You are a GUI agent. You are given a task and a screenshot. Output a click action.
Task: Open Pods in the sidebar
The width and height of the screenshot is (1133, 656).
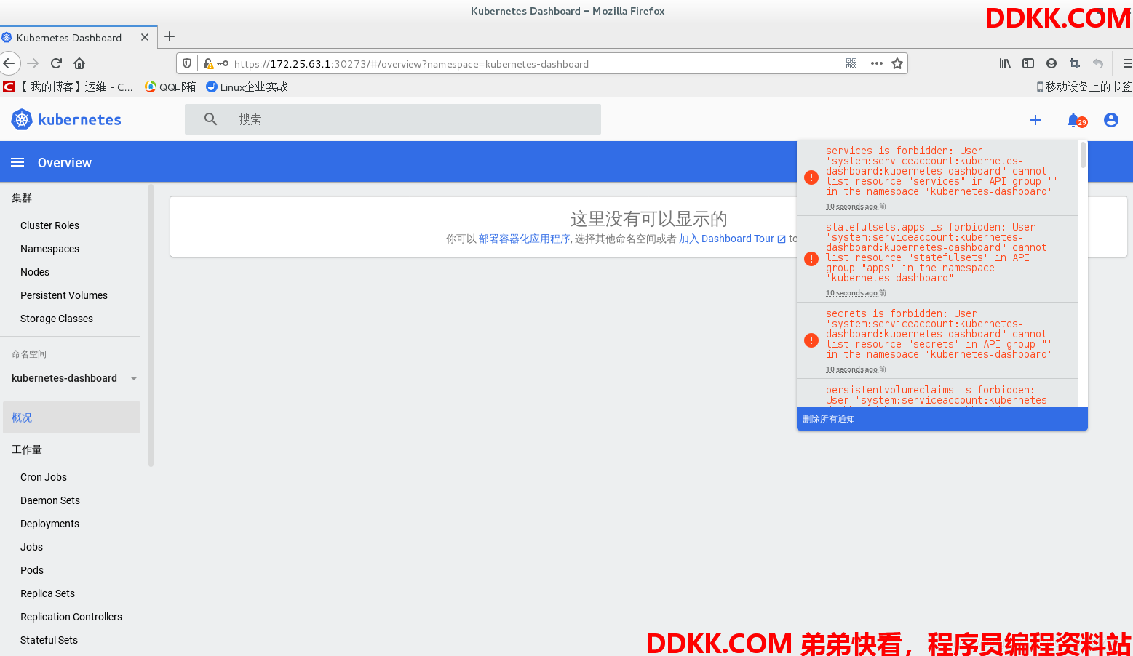[32, 570]
